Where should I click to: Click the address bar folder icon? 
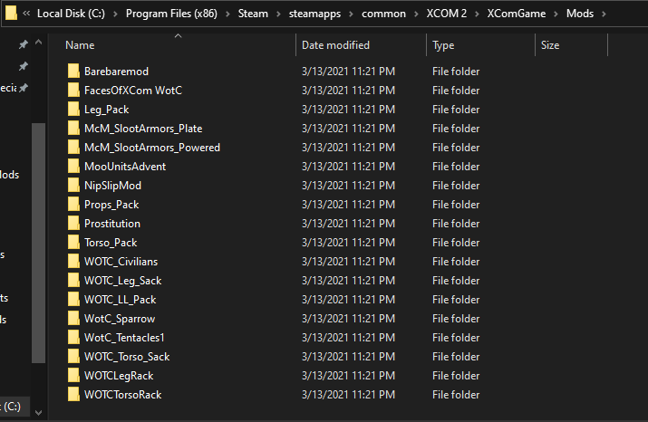[x=11, y=13]
